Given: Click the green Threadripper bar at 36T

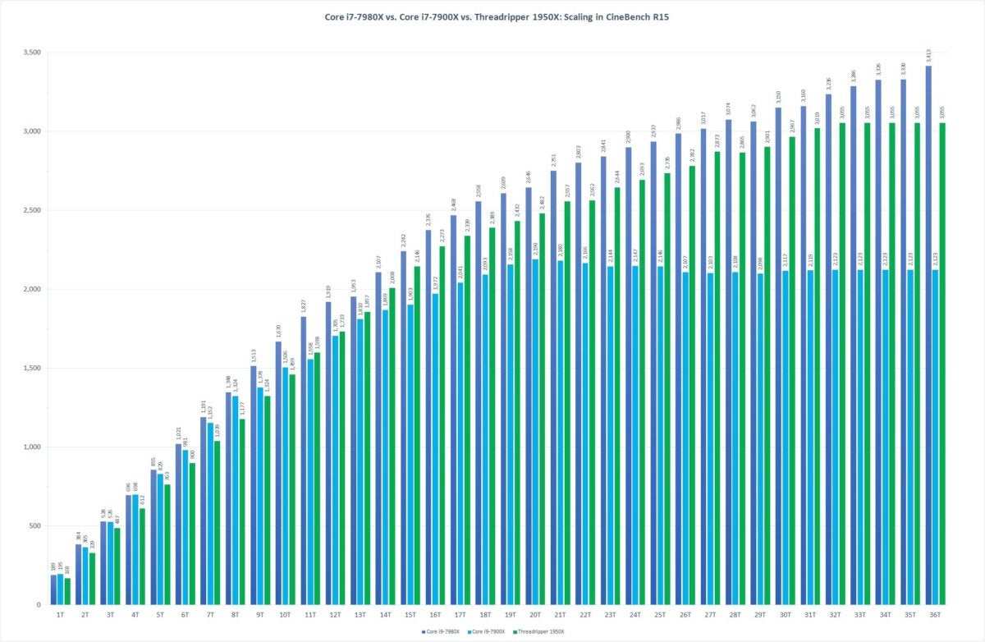Looking at the screenshot, I should (942, 364).
